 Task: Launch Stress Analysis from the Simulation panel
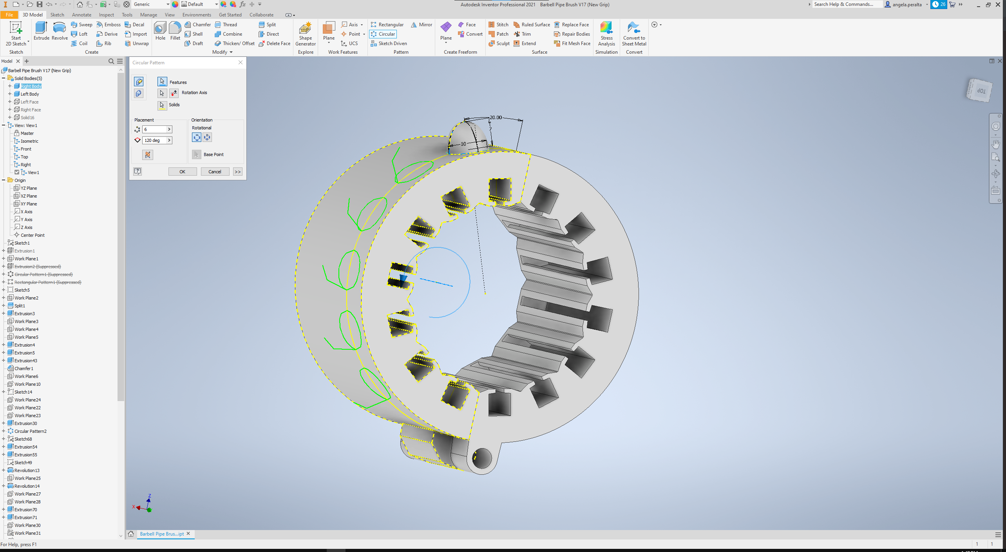click(x=606, y=34)
